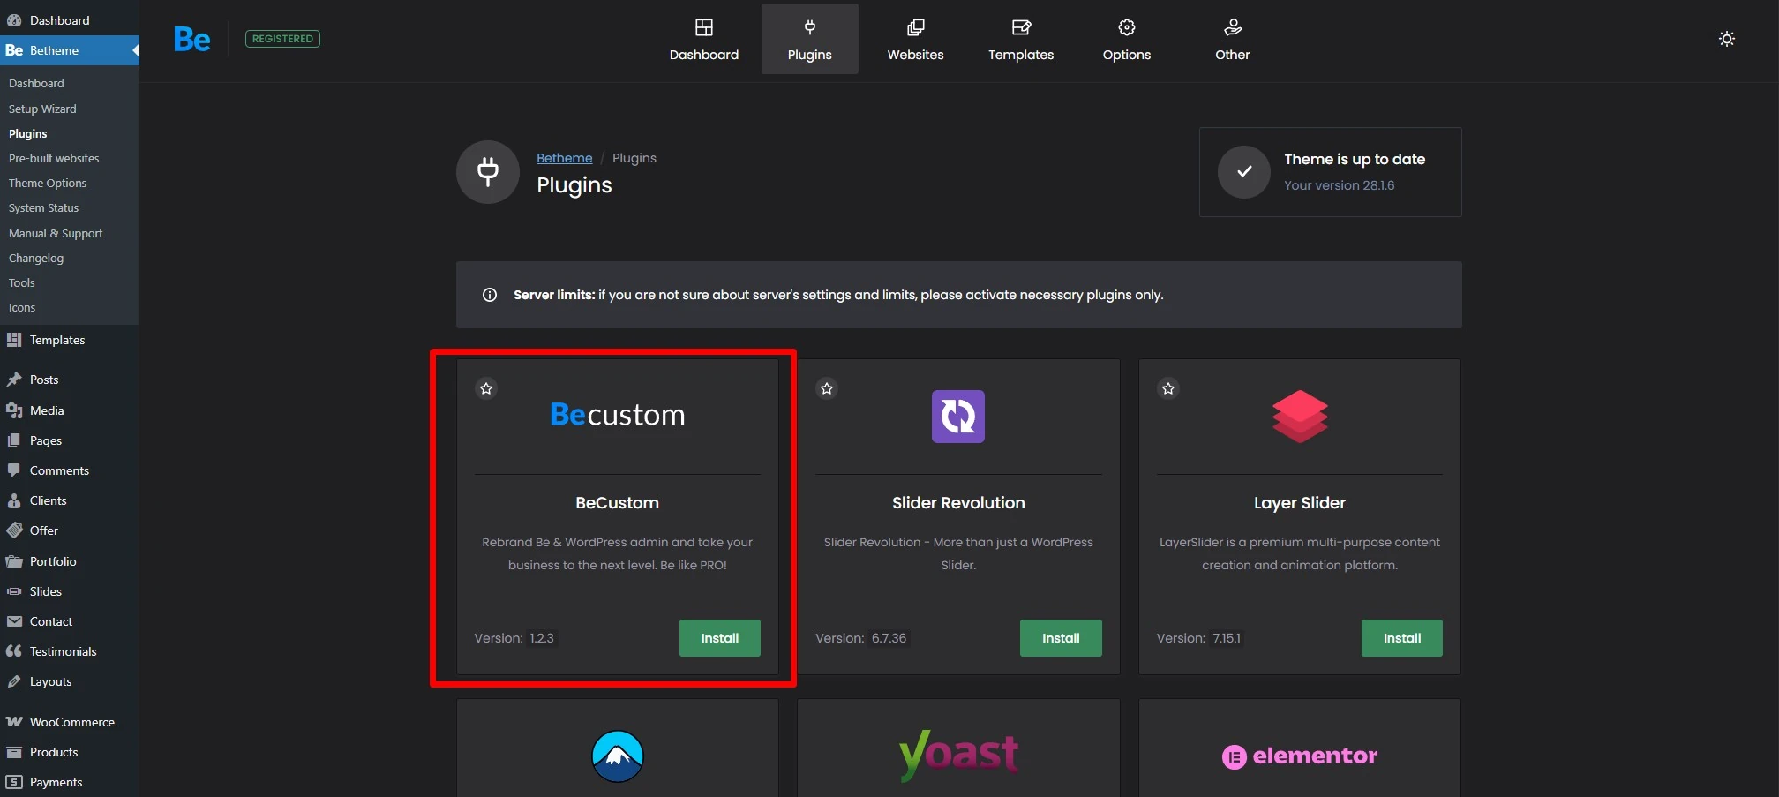The width and height of the screenshot is (1779, 797).
Task: Open Slides in the sidebar
Action: click(x=70, y=591)
